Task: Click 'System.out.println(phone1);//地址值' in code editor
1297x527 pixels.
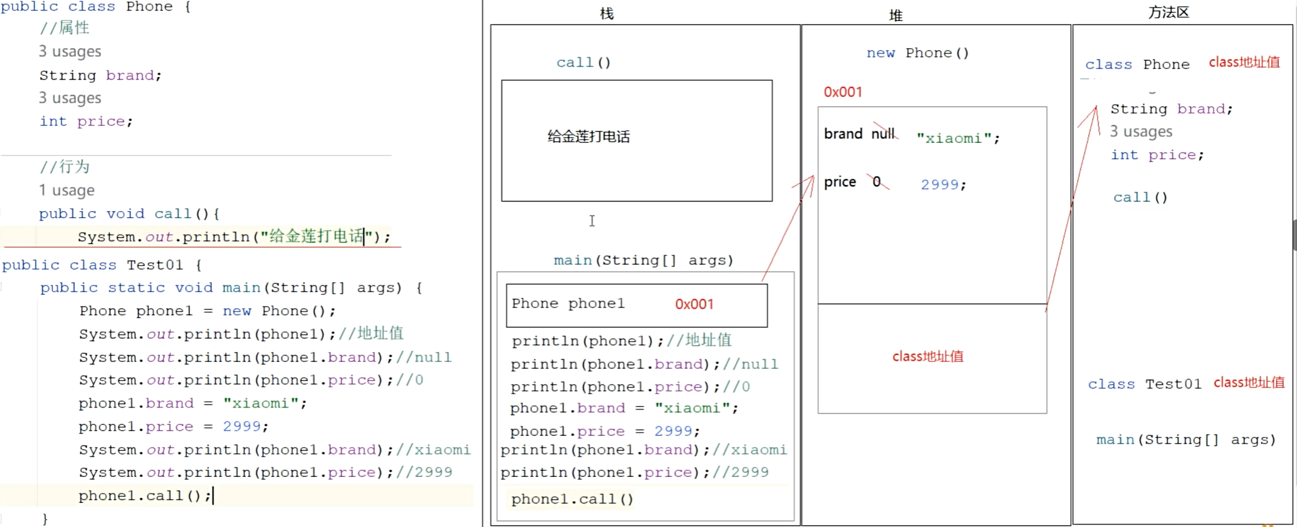Action: (x=241, y=334)
